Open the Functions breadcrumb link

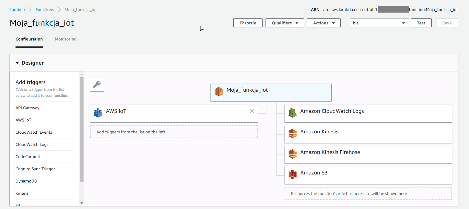click(x=45, y=10)
